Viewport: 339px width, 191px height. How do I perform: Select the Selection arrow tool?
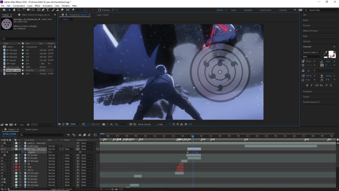[x=9, y=10]
